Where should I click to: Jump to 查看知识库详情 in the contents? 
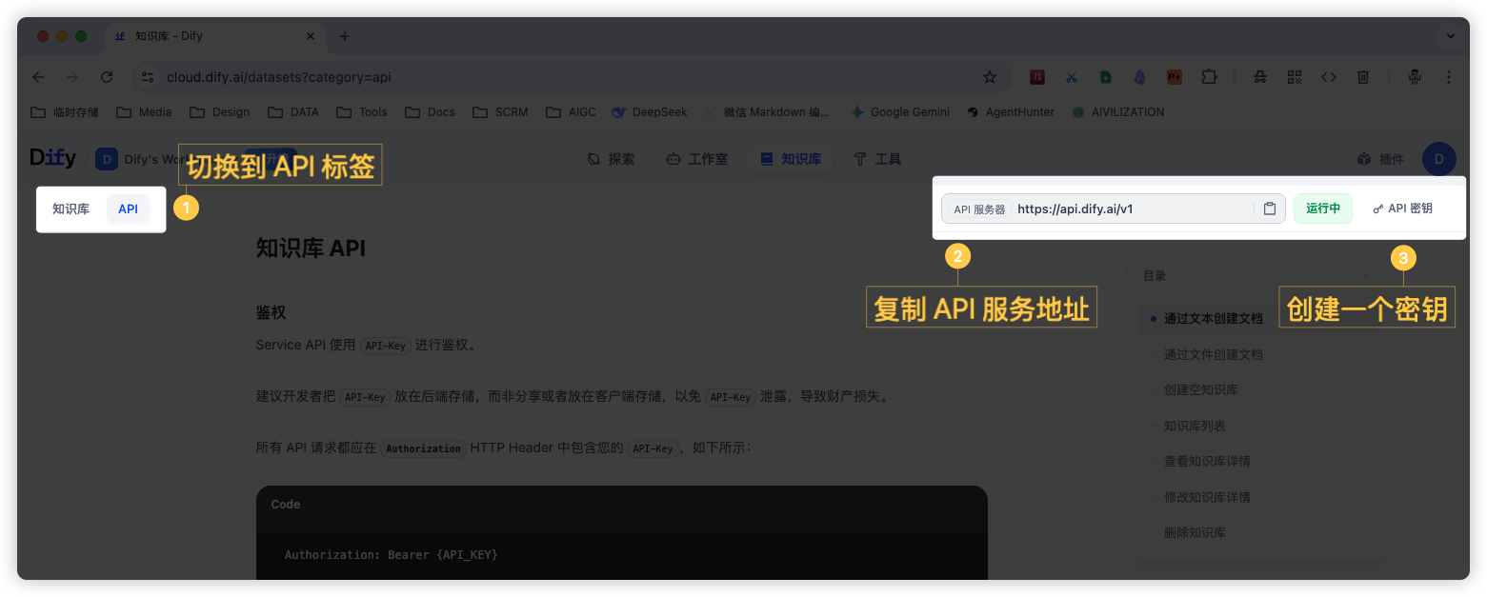pyautogui.click(x=1207, y=462)
